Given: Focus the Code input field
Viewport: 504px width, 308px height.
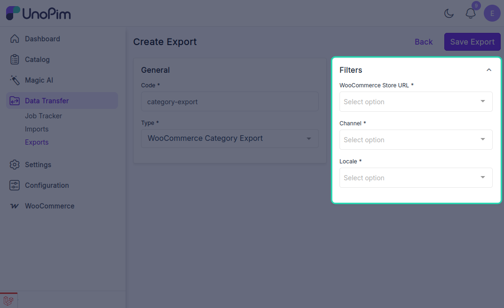Looking at the screenshot, I should (x=230, y=102).
